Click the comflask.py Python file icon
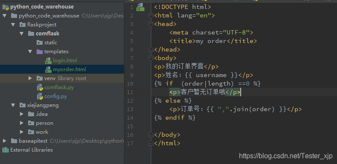 click(40, 87)
